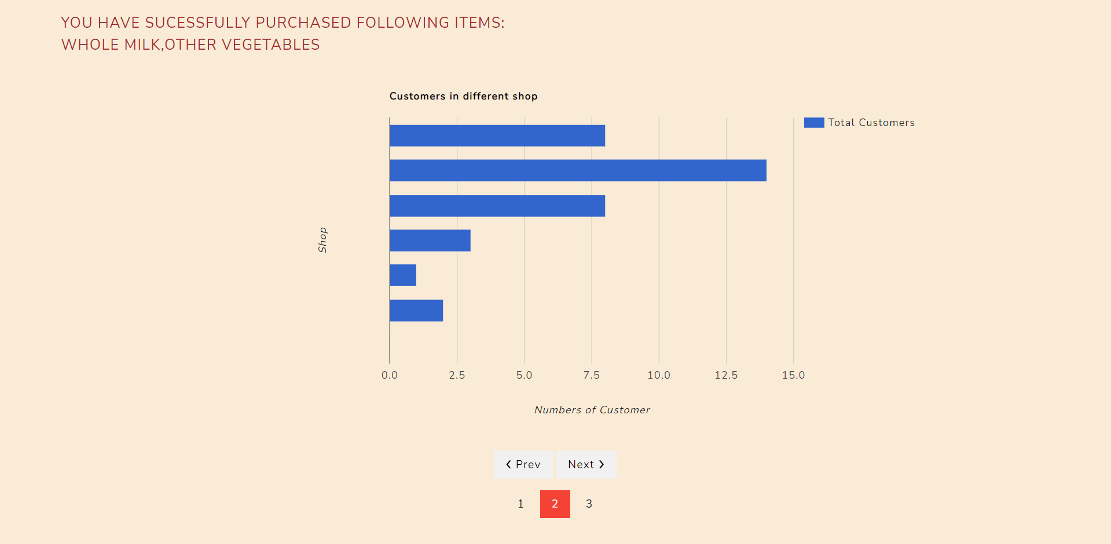Click page 1 in the pagination
The height and width of the screenshot is (544, 1111).
(x=520, y=504)
